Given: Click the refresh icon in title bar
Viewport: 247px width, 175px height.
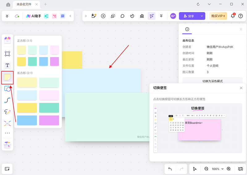Looking at the screenshot, I should tap(198, 4).
